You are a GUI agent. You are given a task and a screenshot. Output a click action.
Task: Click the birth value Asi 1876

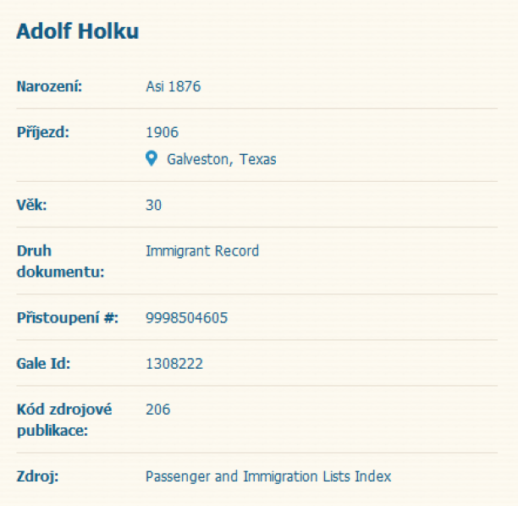pos(173,86)
